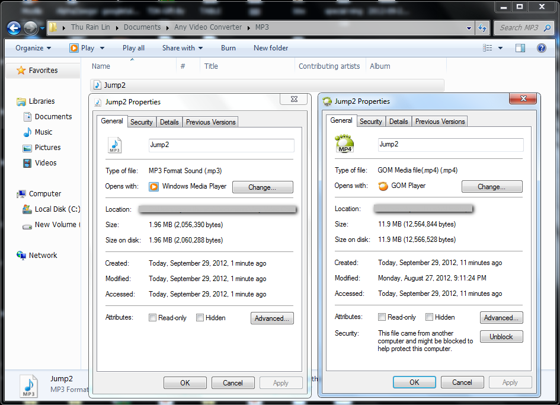Viewport: 560px width, 405px height.
Task: Expand the Play dropdown arrow
Action: (102, 48)
